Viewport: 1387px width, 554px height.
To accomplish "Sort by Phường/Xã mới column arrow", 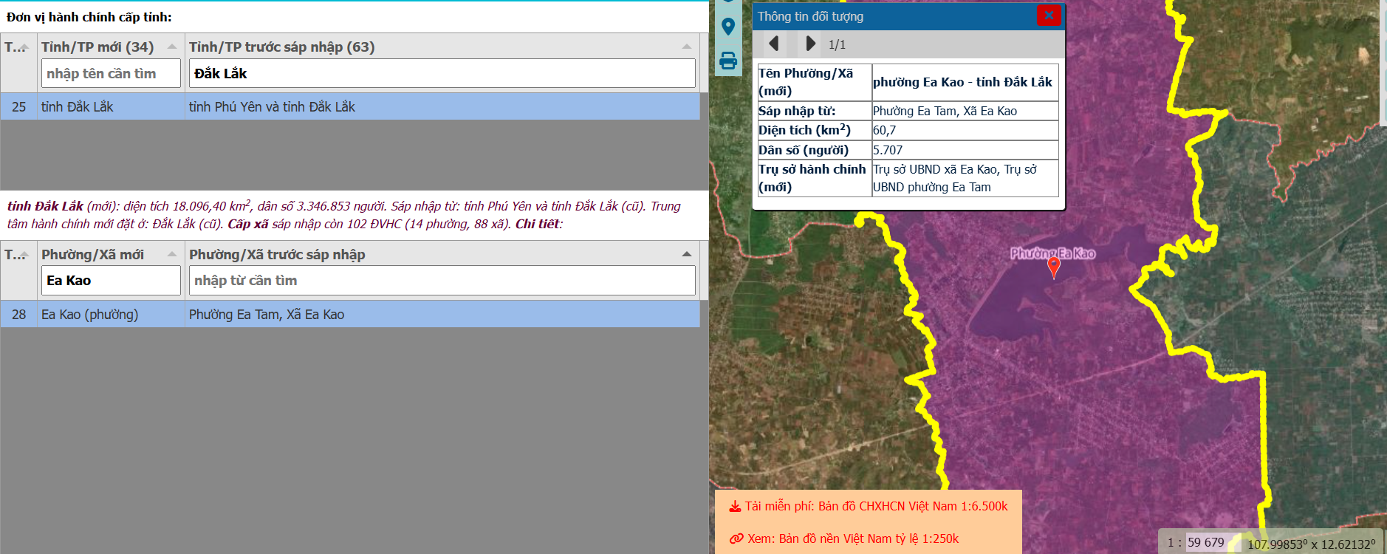I will pyautogui.click(x=172, y=254).
